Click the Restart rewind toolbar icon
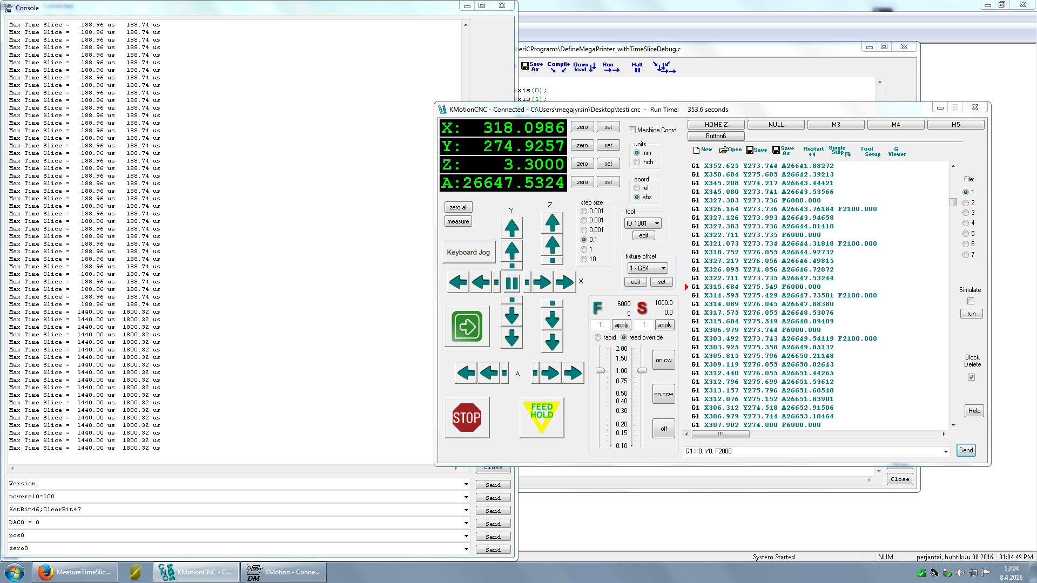Image resolution: width=1037 pixels, height=583 pixels. tap(813, 151)
